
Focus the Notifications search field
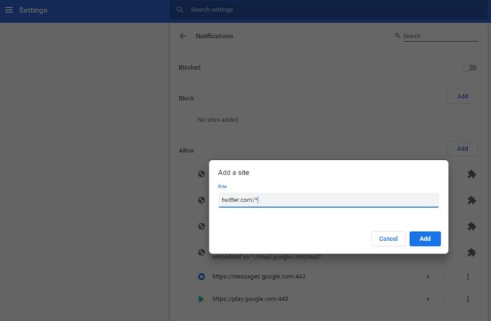coord(441,36)
